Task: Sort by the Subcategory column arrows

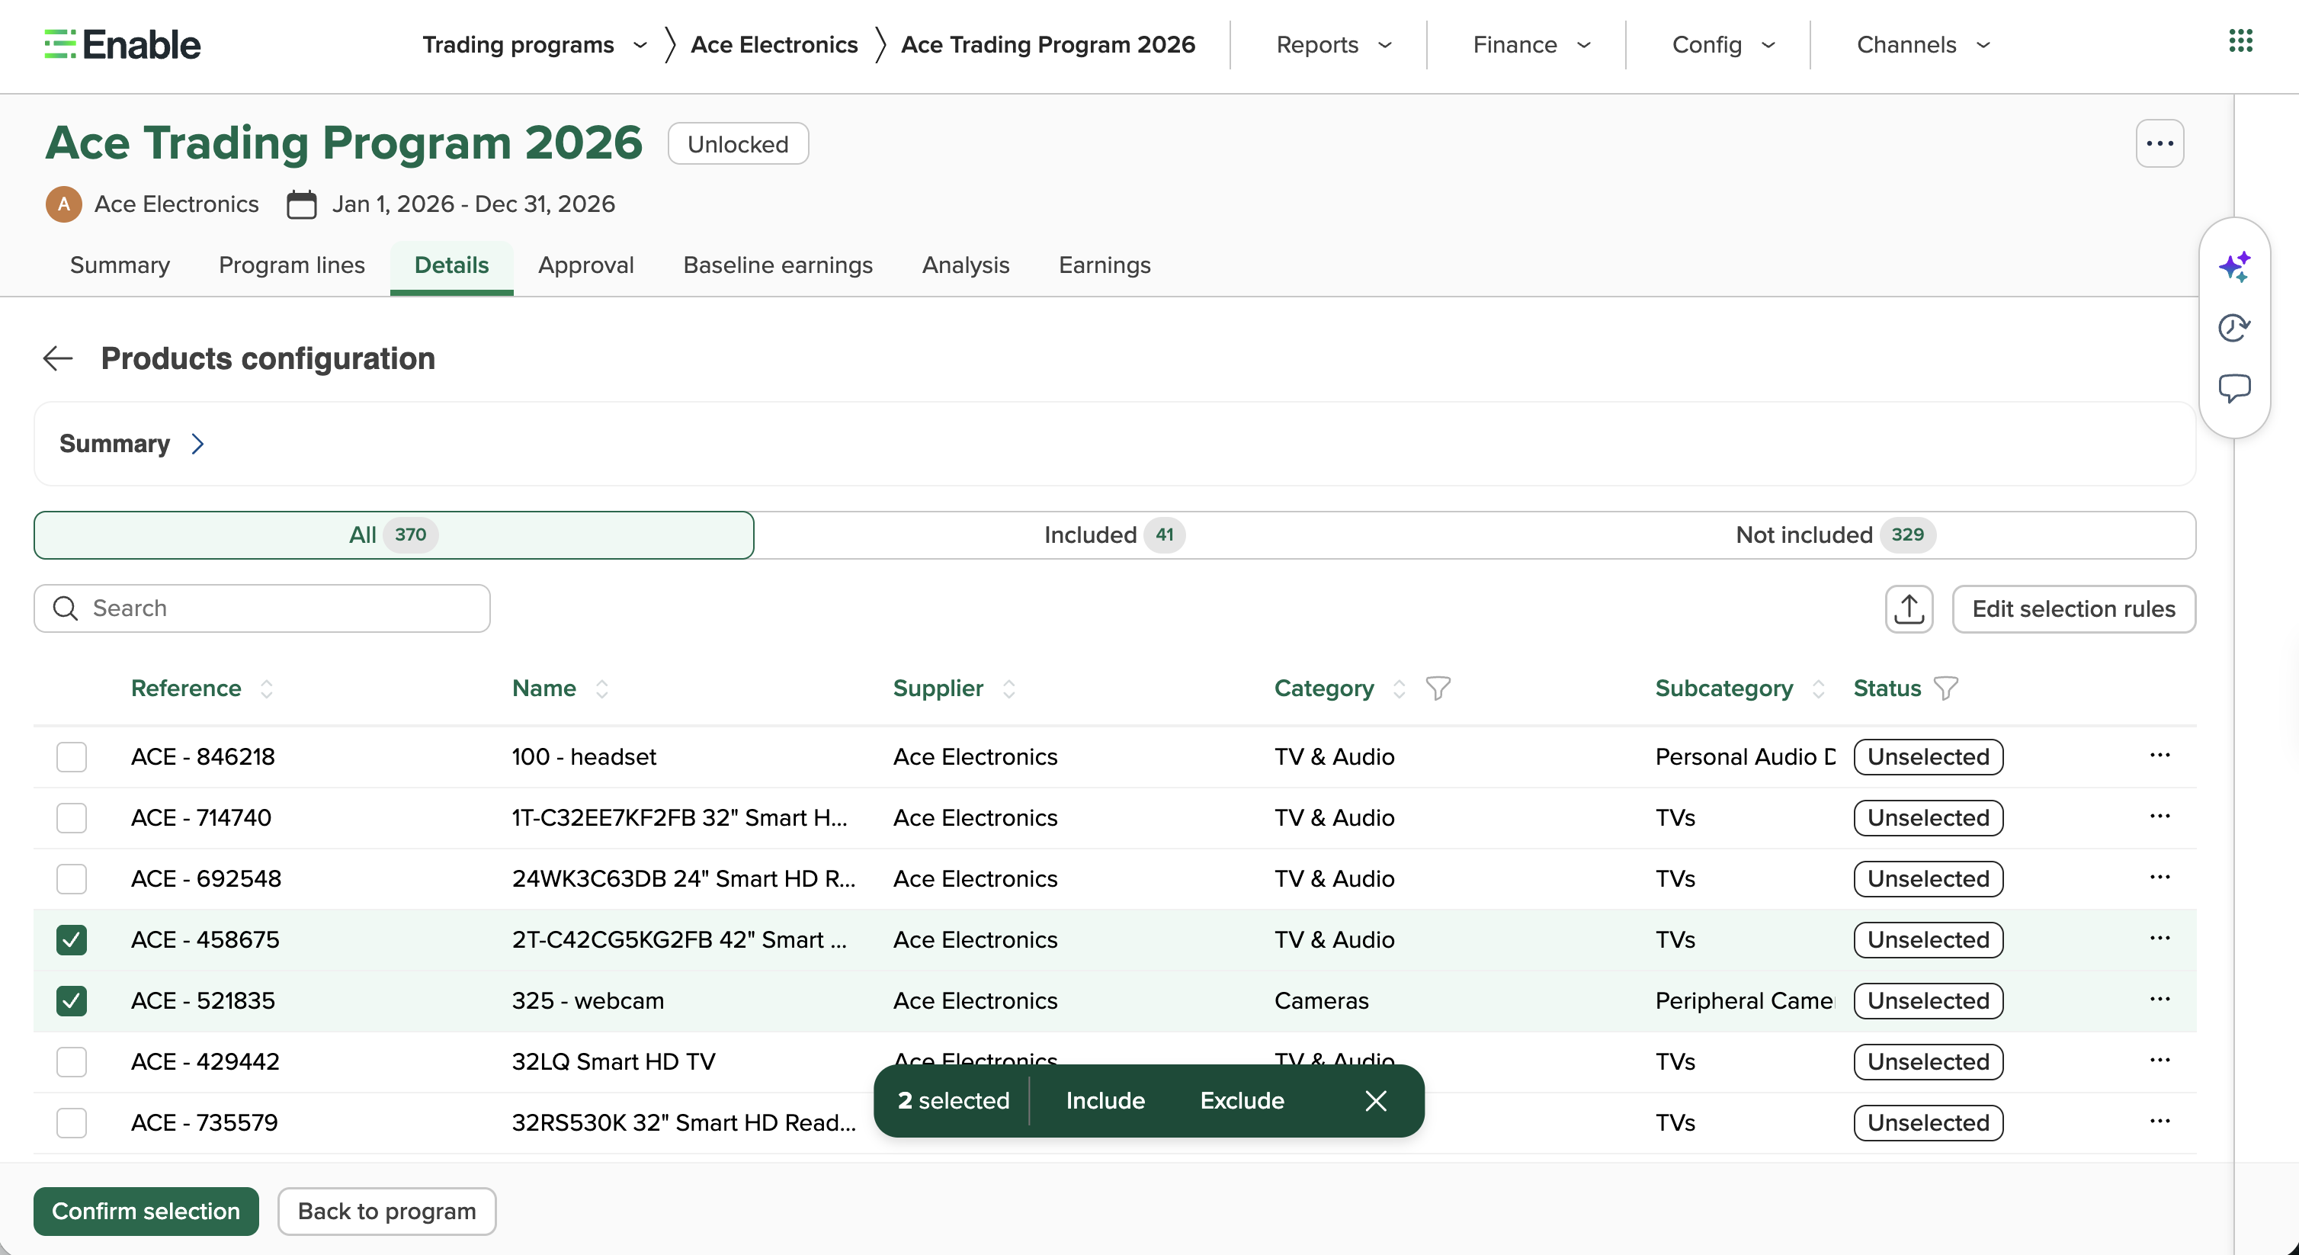Action: pyautogui.click(x=1818, y=688)
